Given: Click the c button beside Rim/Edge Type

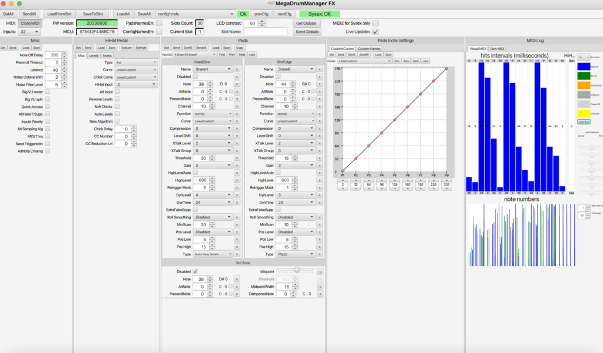Looking at the screenshot, I should [320, 254].
